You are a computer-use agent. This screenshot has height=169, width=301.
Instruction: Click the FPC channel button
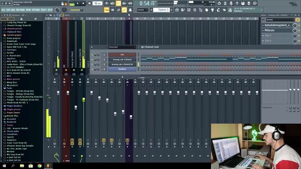tap(122, 55)
